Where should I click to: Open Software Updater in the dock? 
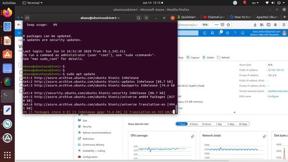tap(7, 138)
